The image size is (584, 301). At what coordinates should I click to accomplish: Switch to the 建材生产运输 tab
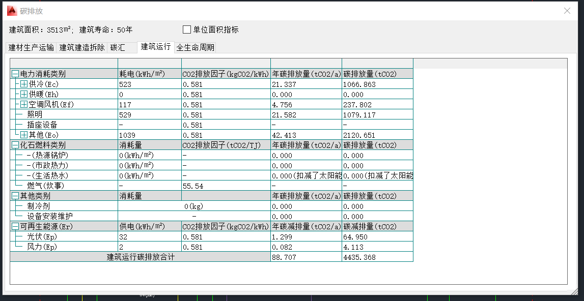(x=31, y=48)
